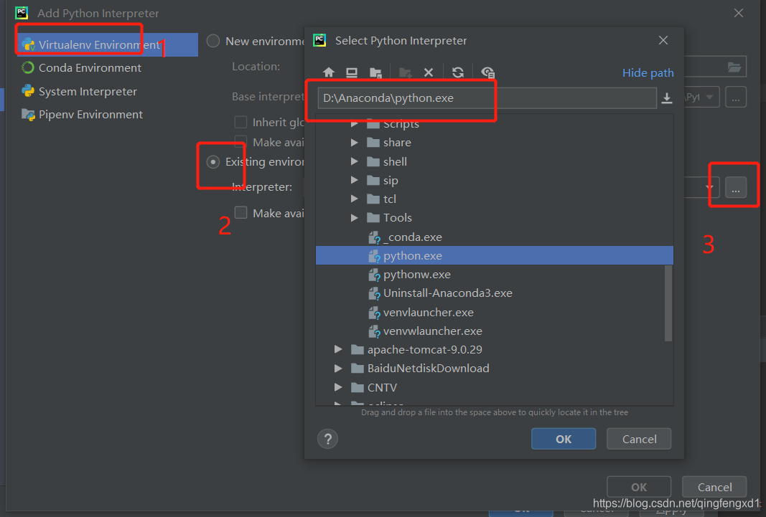Go to Home directory via toolbar icon
This screenshot has width=766, height=517.
click(328, 72)
